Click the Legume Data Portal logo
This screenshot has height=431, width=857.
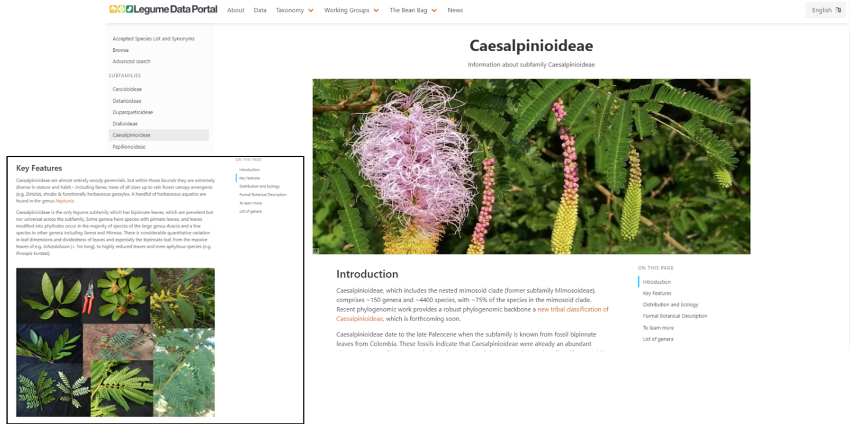point(163,9)
